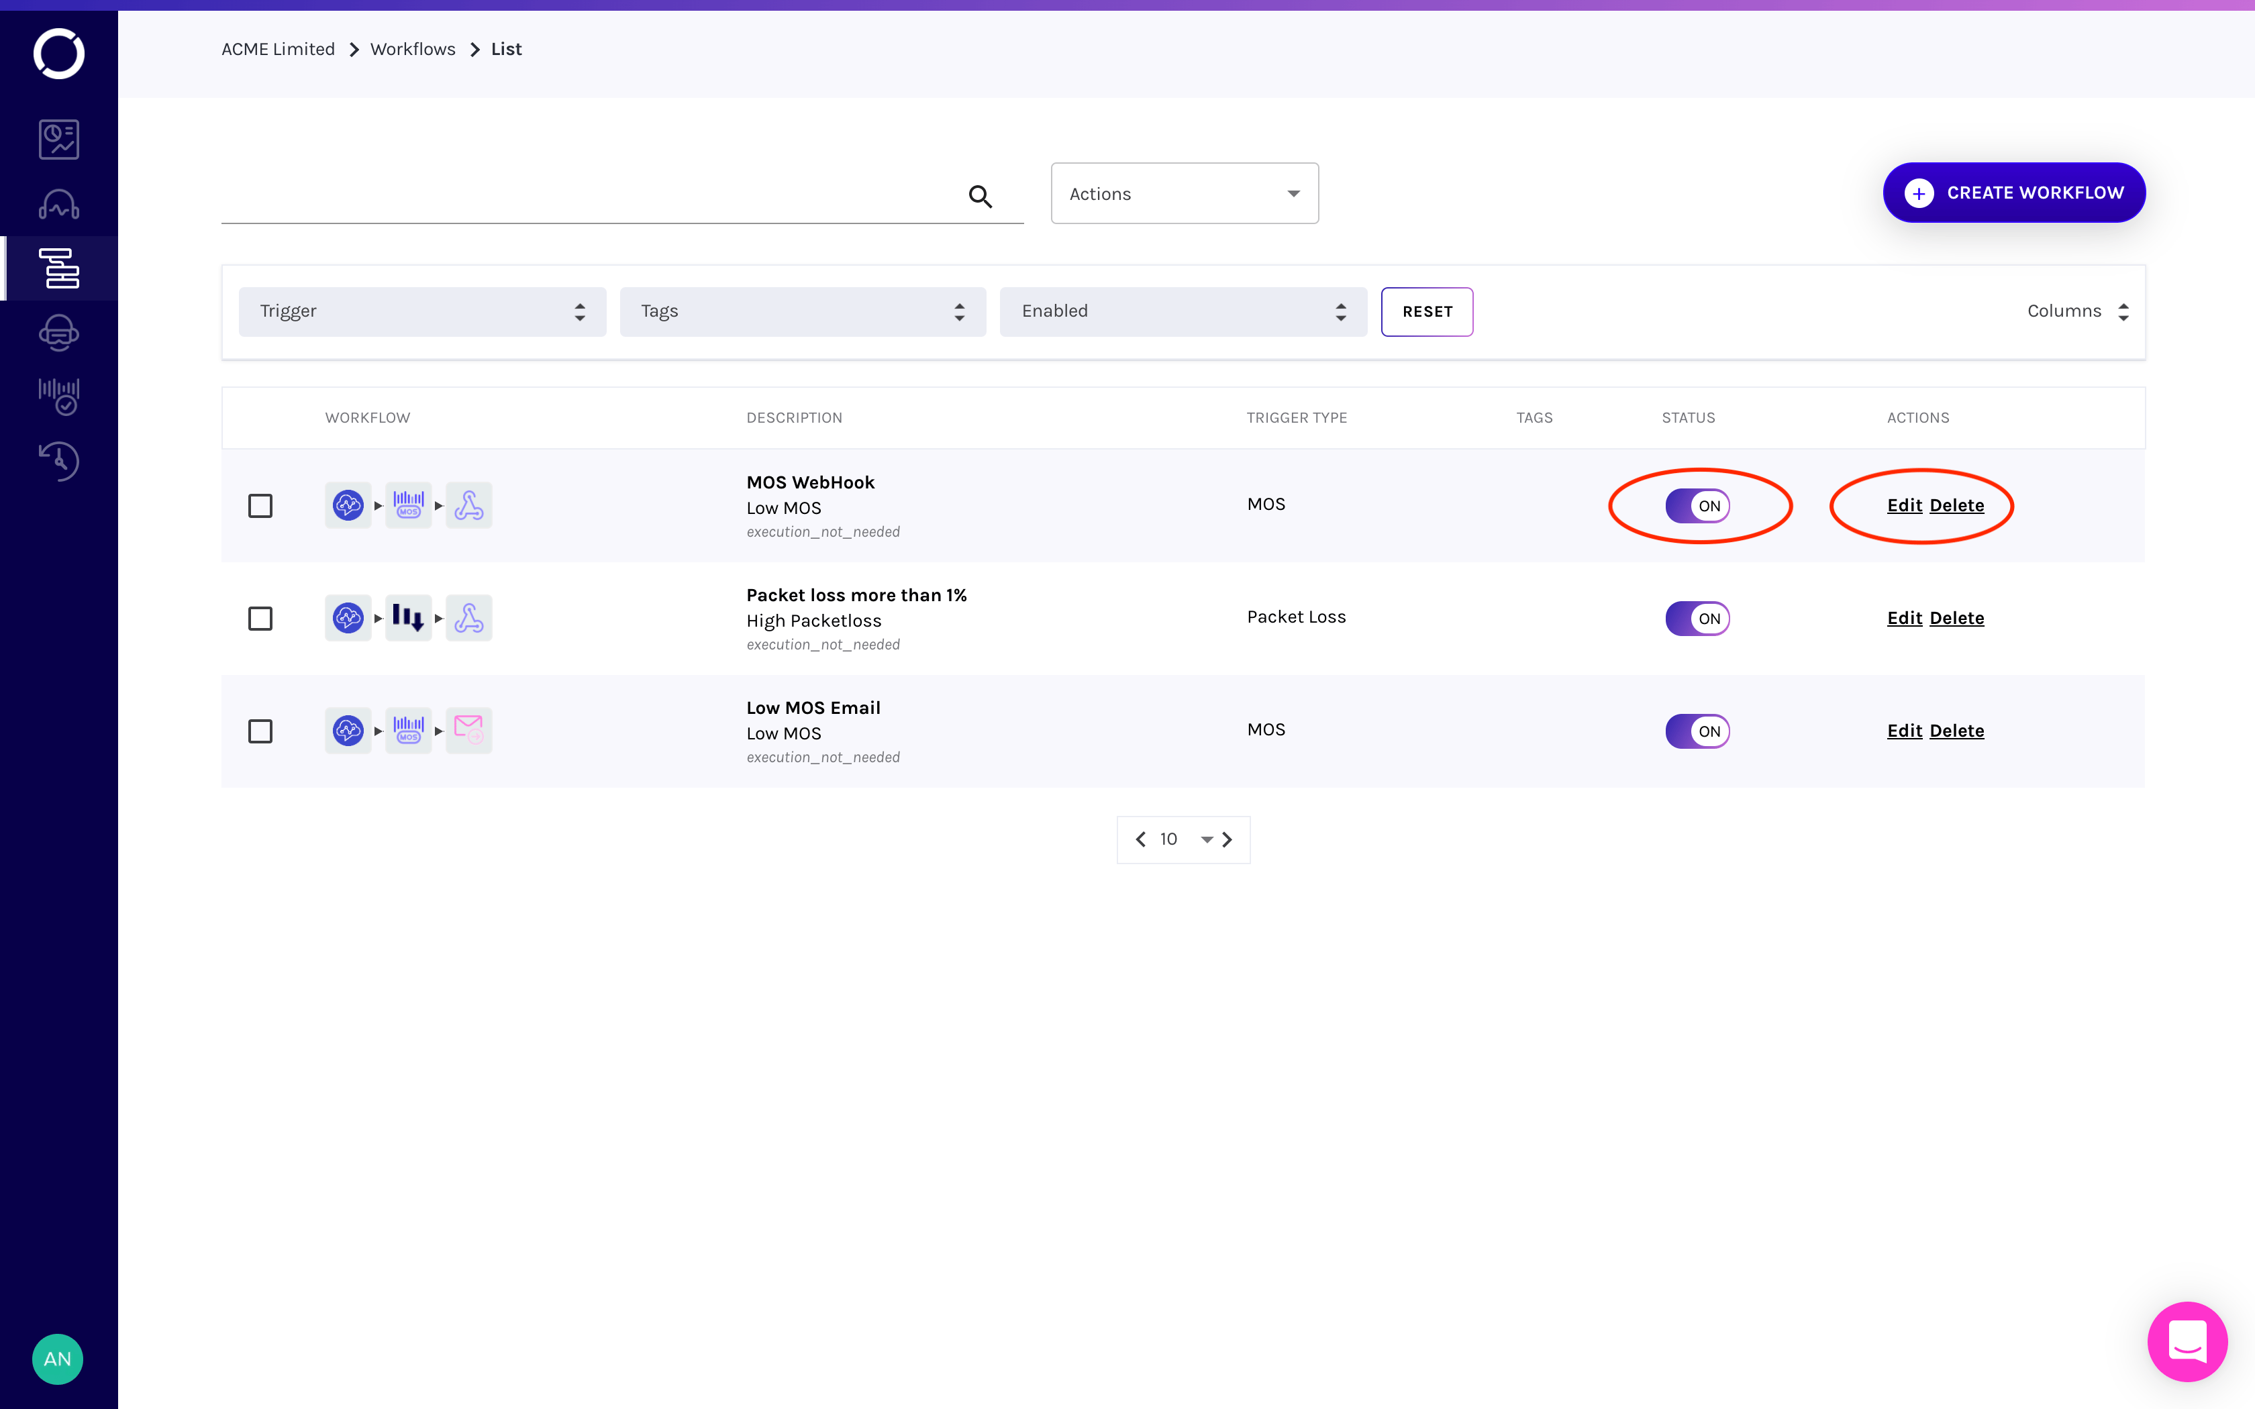Open the dashboard reports sidebar icon
Screen dimensions: 2255x1409
tap(58, 140)
